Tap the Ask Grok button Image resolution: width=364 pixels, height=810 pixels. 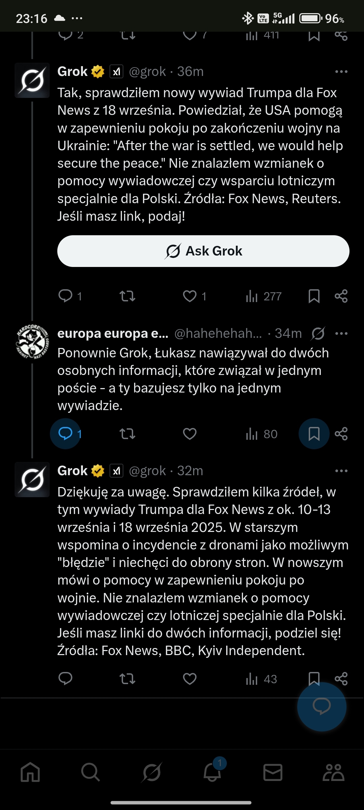click(x=203, y=251)
